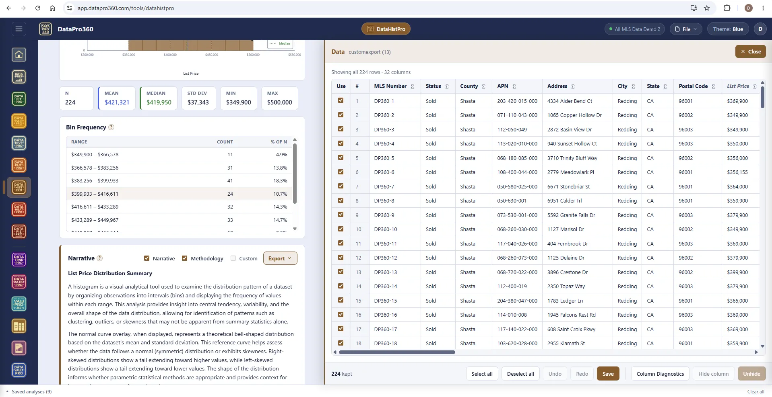Reload the browser page
Viewport: 772px width, 397px height.
[x=38, y=8]
